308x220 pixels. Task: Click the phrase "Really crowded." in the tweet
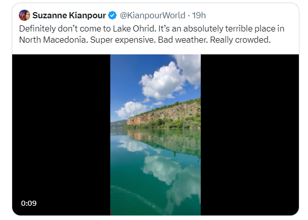point(240,40)
